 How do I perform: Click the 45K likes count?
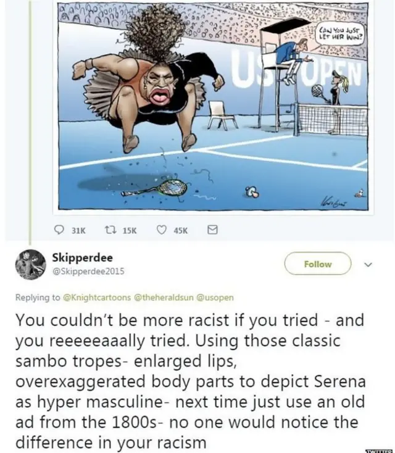pos(181,231)
